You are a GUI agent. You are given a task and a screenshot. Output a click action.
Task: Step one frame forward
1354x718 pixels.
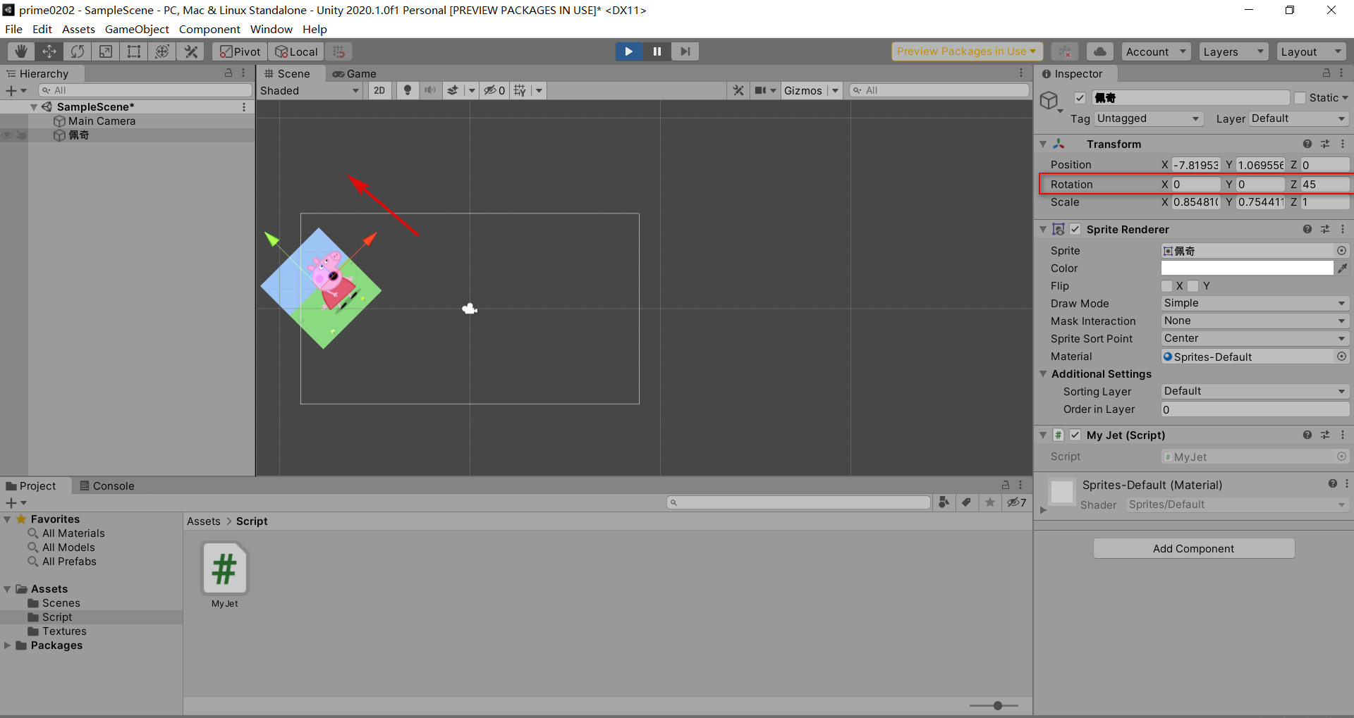point(685,51)
